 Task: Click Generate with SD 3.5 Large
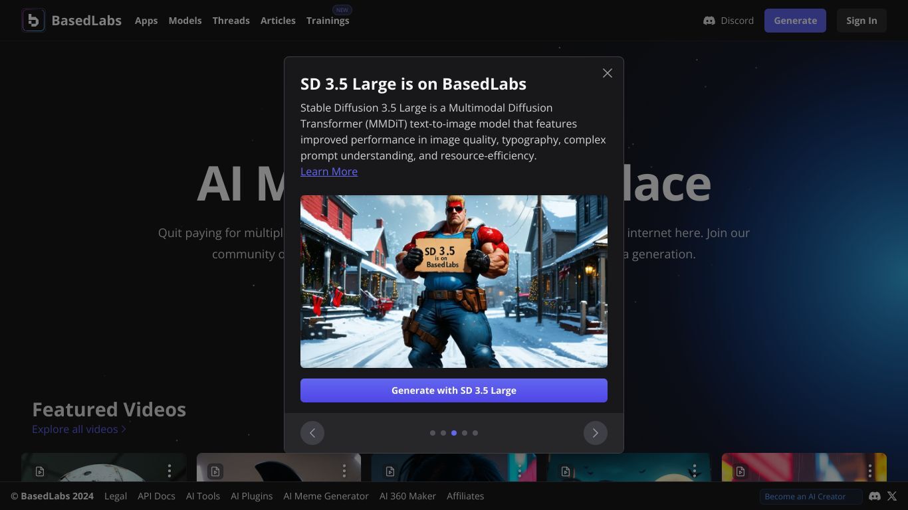point(454,390)
